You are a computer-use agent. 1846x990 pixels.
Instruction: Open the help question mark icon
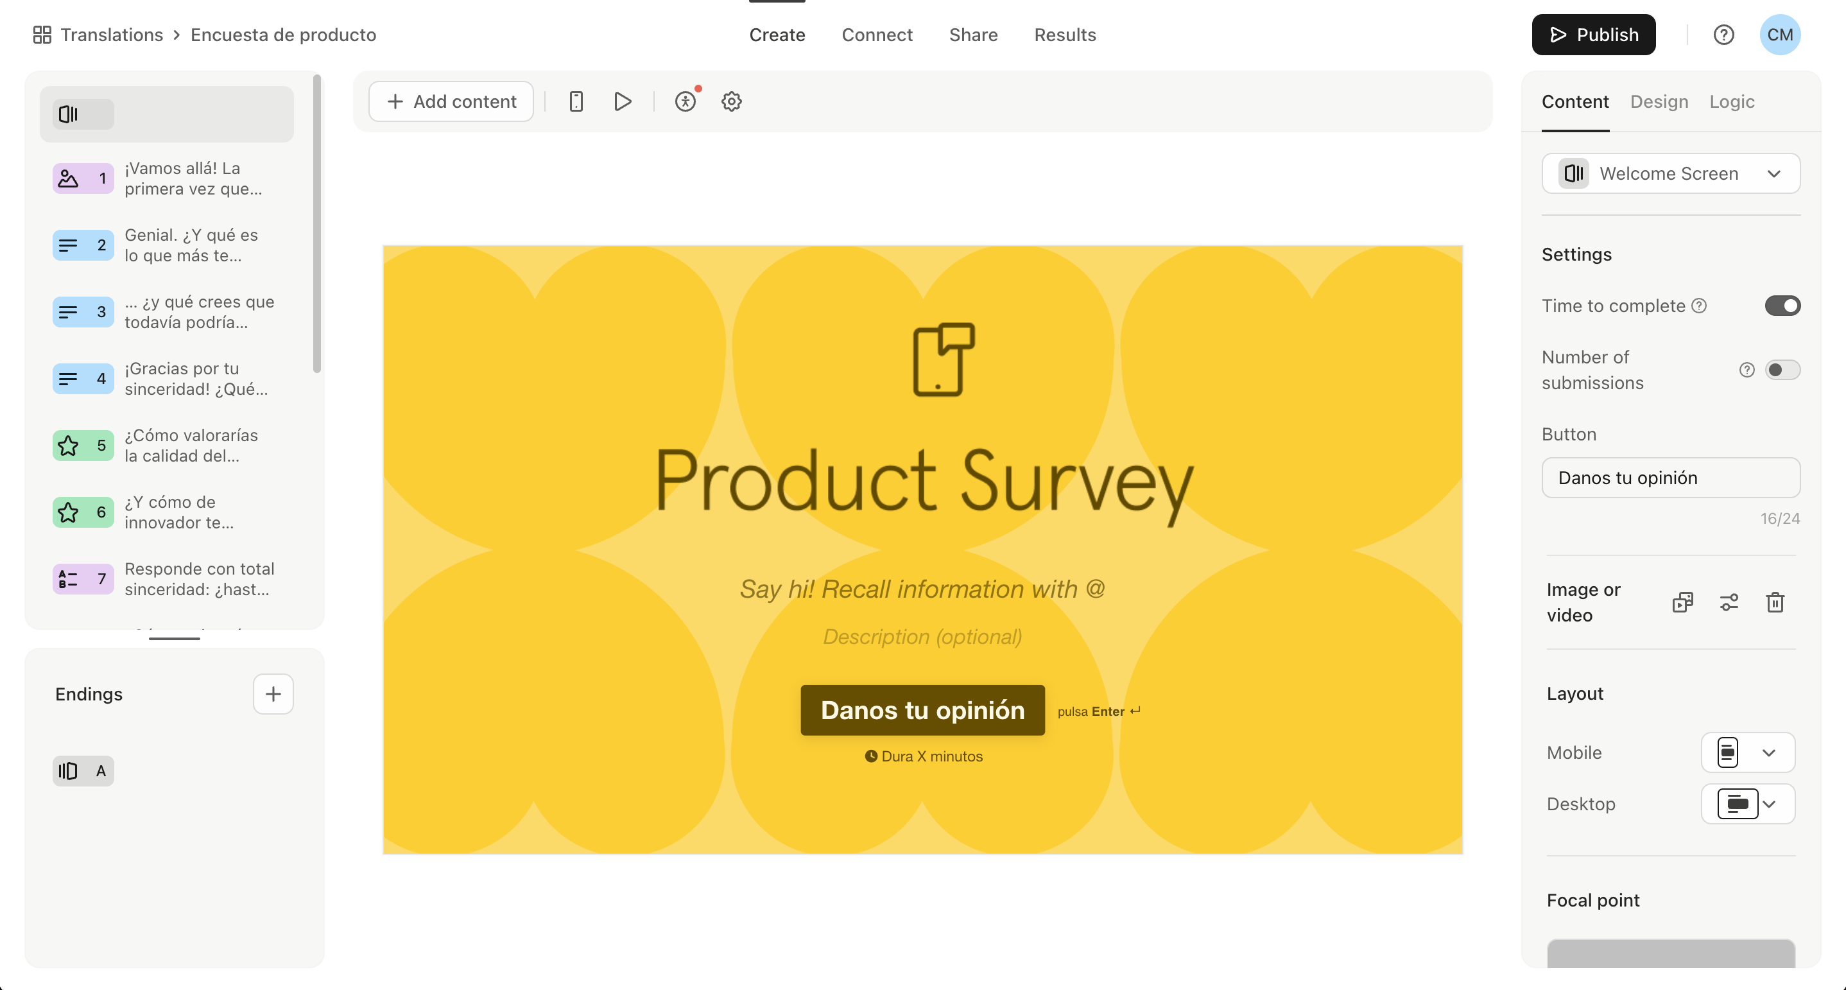pyautogui.click(x=1723, y=35)
